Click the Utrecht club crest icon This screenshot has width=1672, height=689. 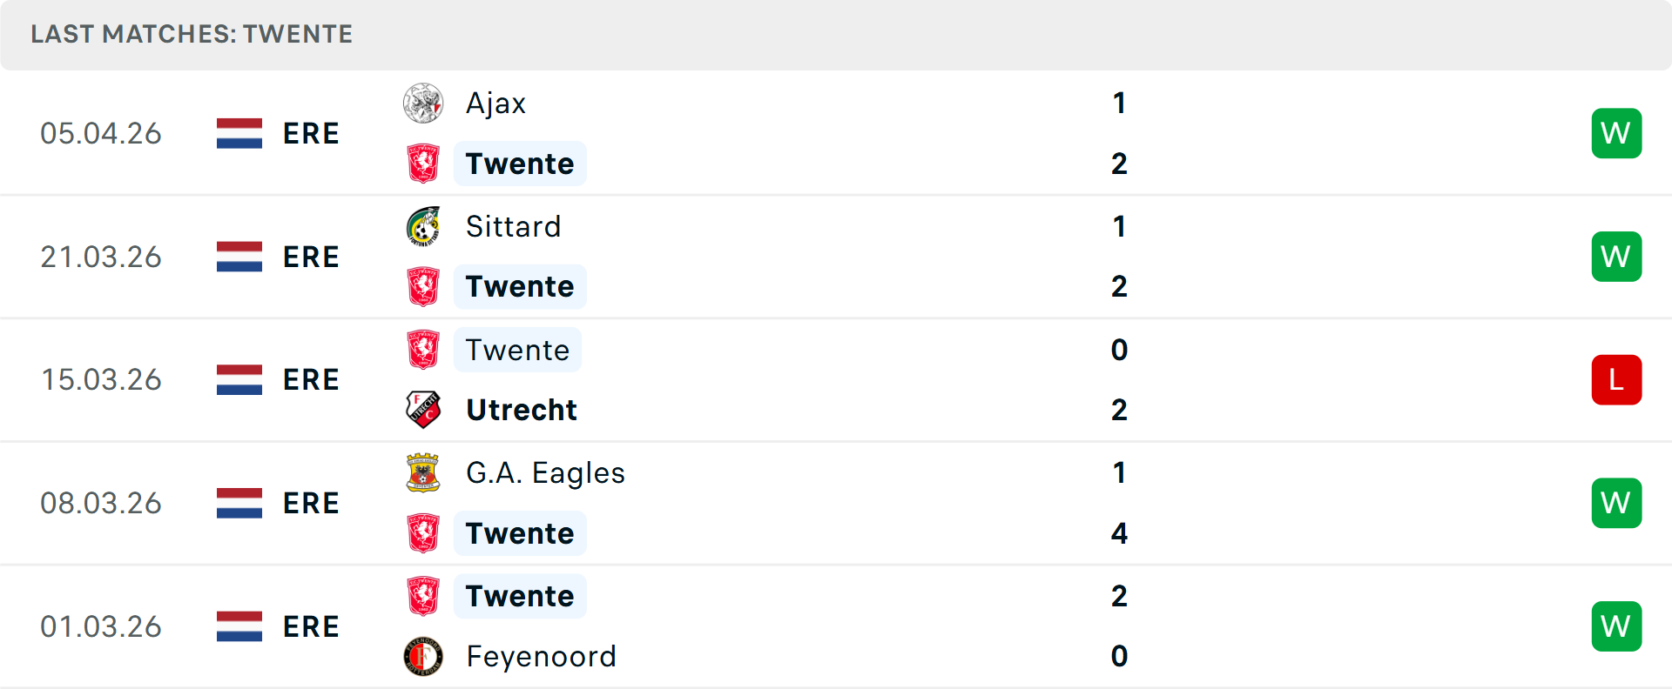(423, 410)
